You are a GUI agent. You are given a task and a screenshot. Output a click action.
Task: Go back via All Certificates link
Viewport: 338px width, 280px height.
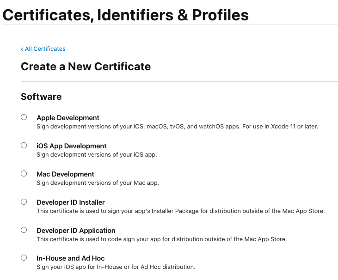(x=43, y=49)
